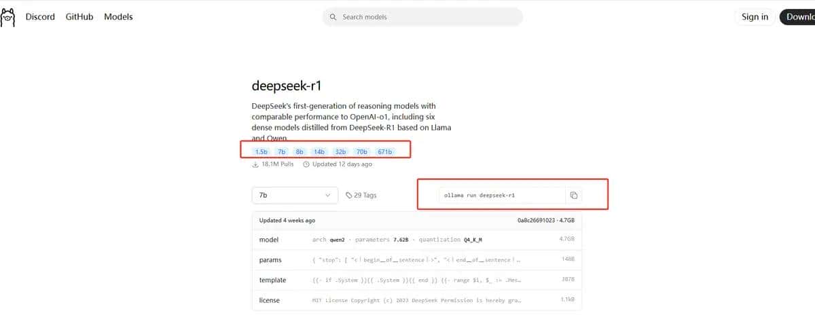
Task: Go to the Models page
Action: (118, 17)
